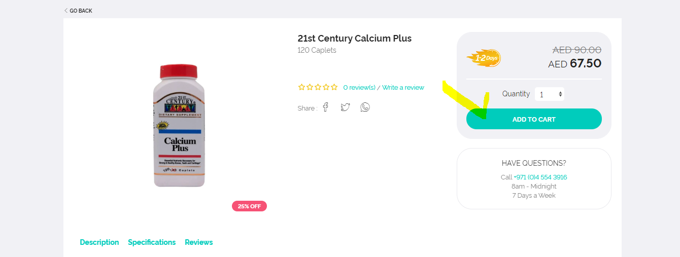Click the 1-2 Days delivery badge
The image size is (680, 257).
tap(484, 58)
